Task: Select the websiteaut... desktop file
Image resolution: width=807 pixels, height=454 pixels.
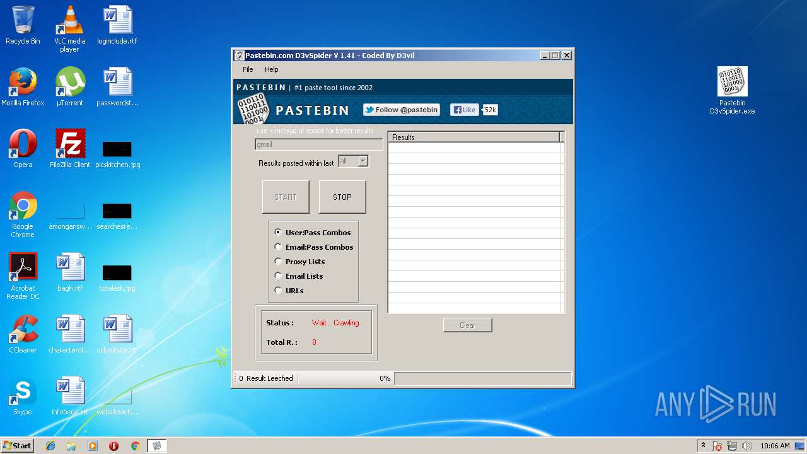Action: pos(117,402)
